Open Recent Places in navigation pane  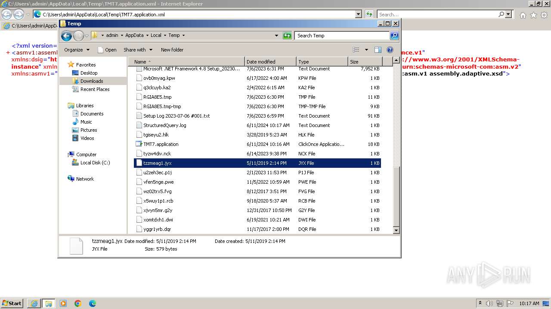[95, 89]
